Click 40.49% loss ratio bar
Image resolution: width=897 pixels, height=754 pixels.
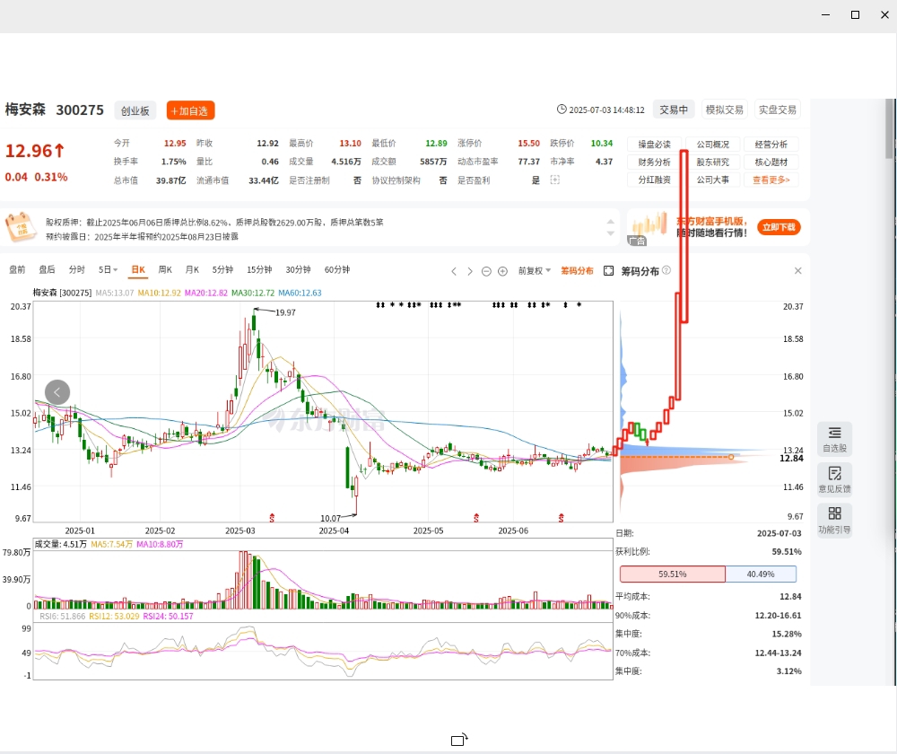coord(761,574)
